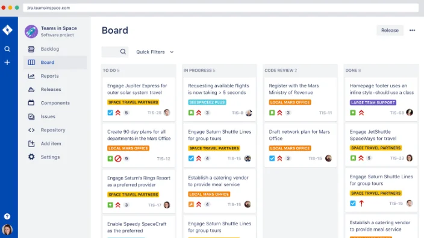Toggle checkbox on In Progress Saturn Shuttle card
Viewport: 424px width, 238px height.
[191, 158]
